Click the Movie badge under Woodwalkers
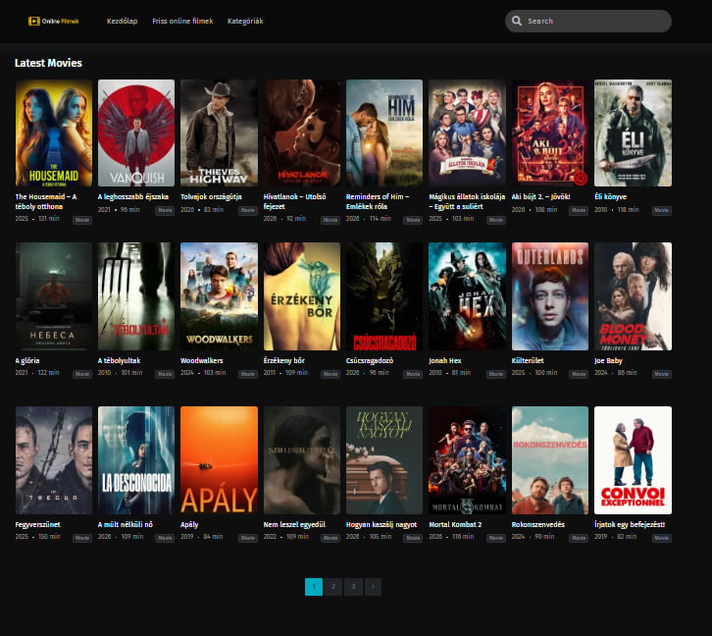712x636 pixels. click(x=248, y=374)
